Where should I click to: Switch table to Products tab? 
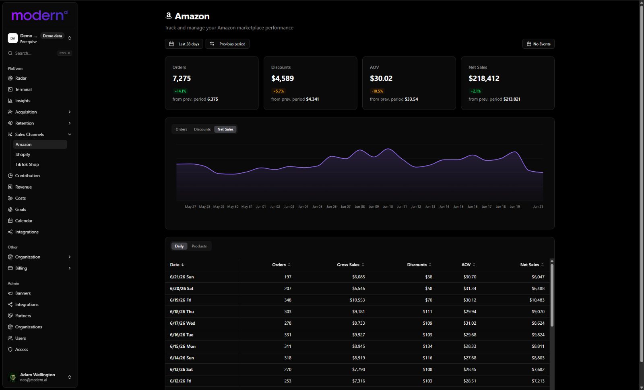[199, 246]
